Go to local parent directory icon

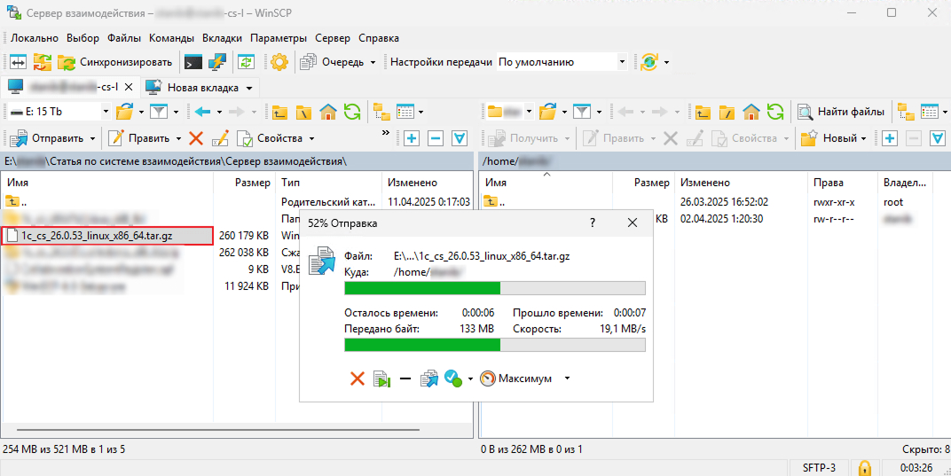tap(279, 112)
